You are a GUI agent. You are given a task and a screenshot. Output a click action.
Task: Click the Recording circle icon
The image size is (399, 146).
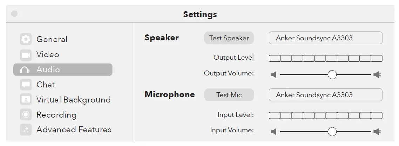click(26, 115)
